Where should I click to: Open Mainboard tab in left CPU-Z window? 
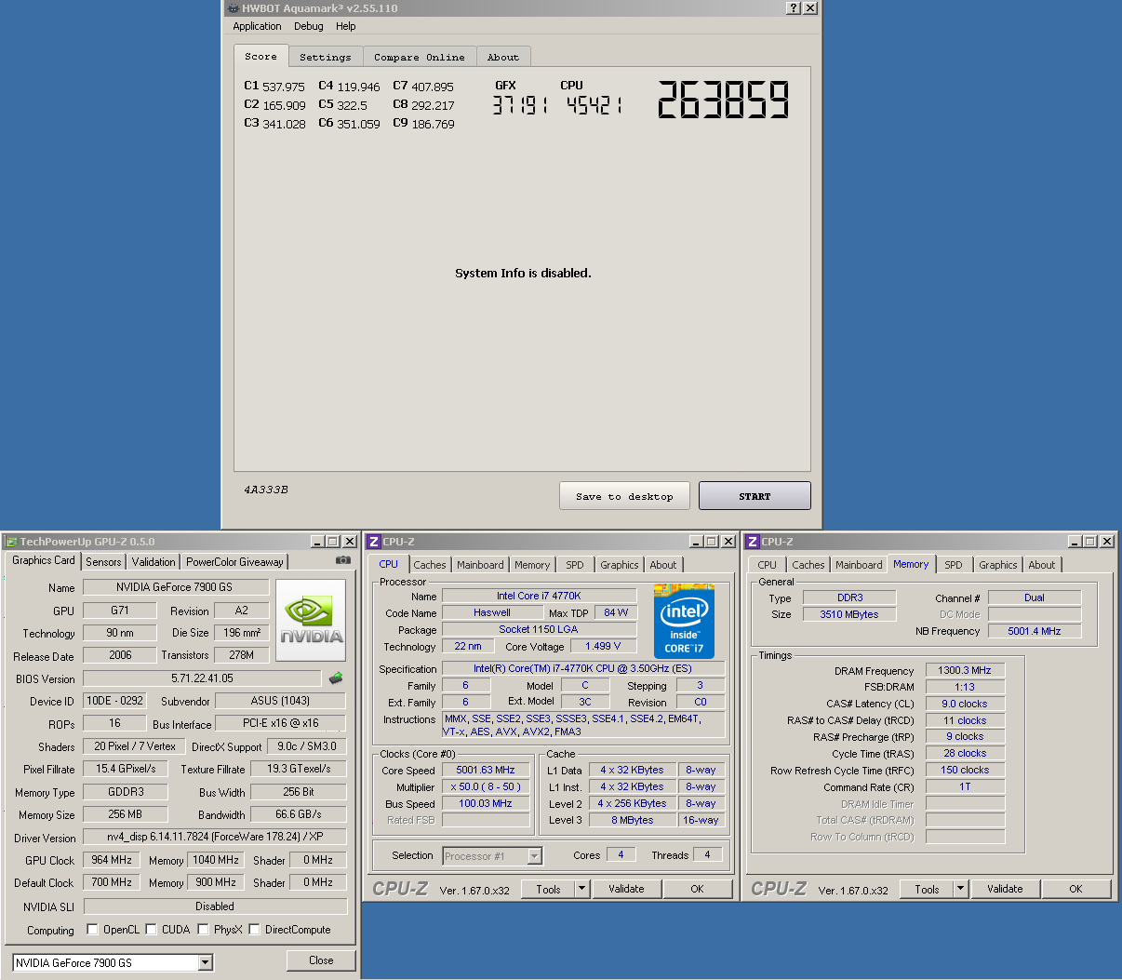pos(480,565)
